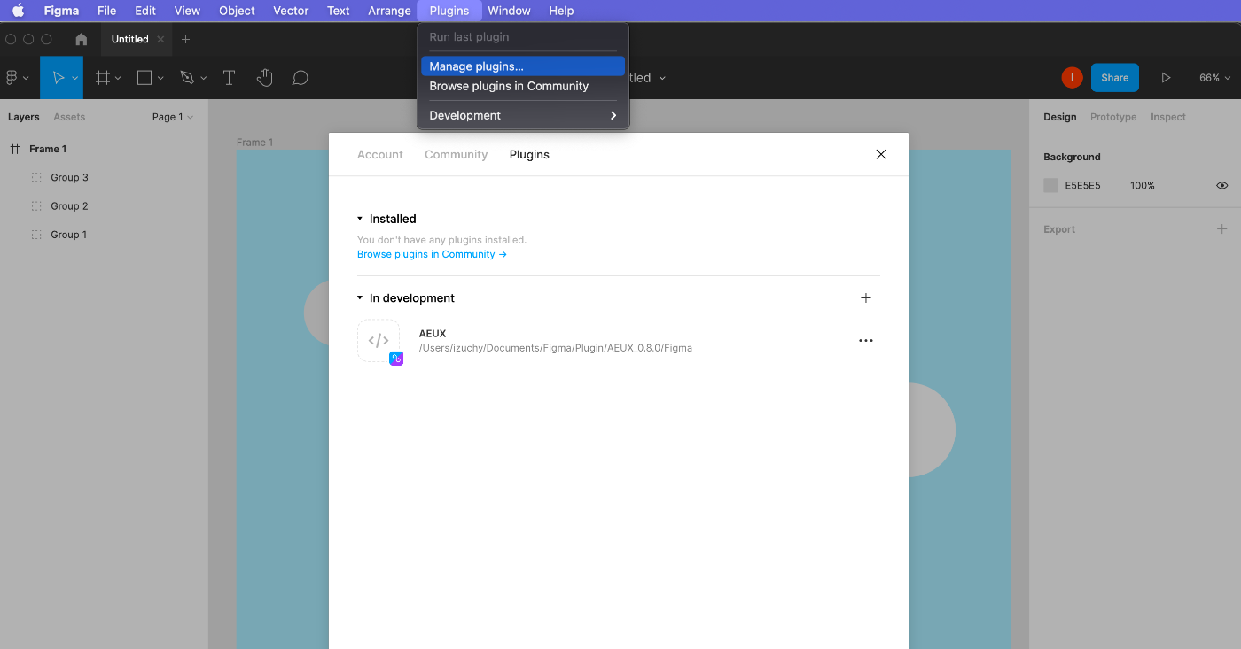This screenshot has height=649, width=1241.
Task: Select the Rectangle shape tool
Action: [144, 78]
